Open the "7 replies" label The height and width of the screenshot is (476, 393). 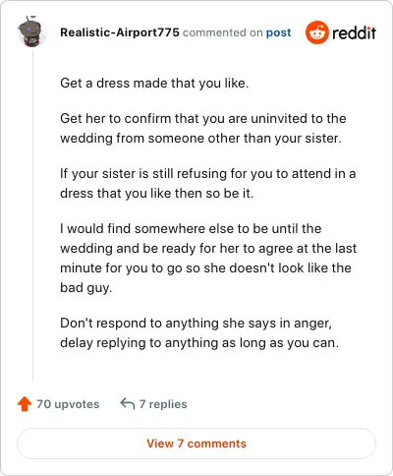[x=163, y=404]
